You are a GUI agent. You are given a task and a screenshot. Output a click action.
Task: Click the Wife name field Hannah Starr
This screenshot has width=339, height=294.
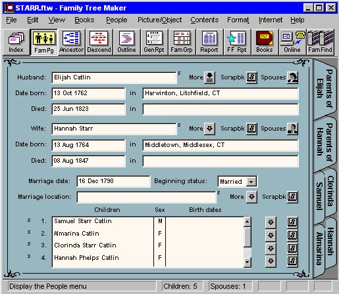[x=114, y=129]
